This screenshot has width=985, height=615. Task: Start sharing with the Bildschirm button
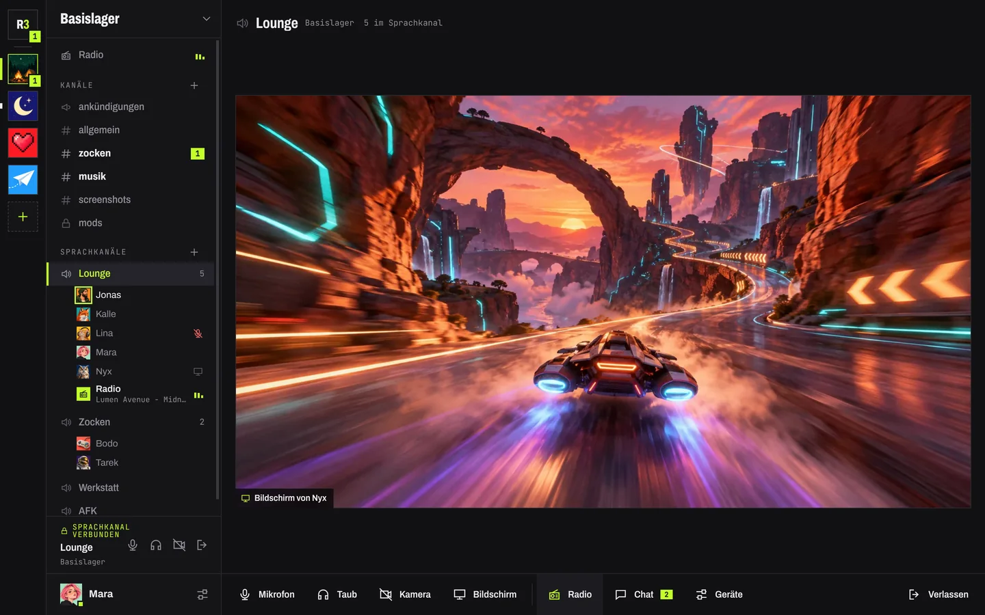point(486,594)
